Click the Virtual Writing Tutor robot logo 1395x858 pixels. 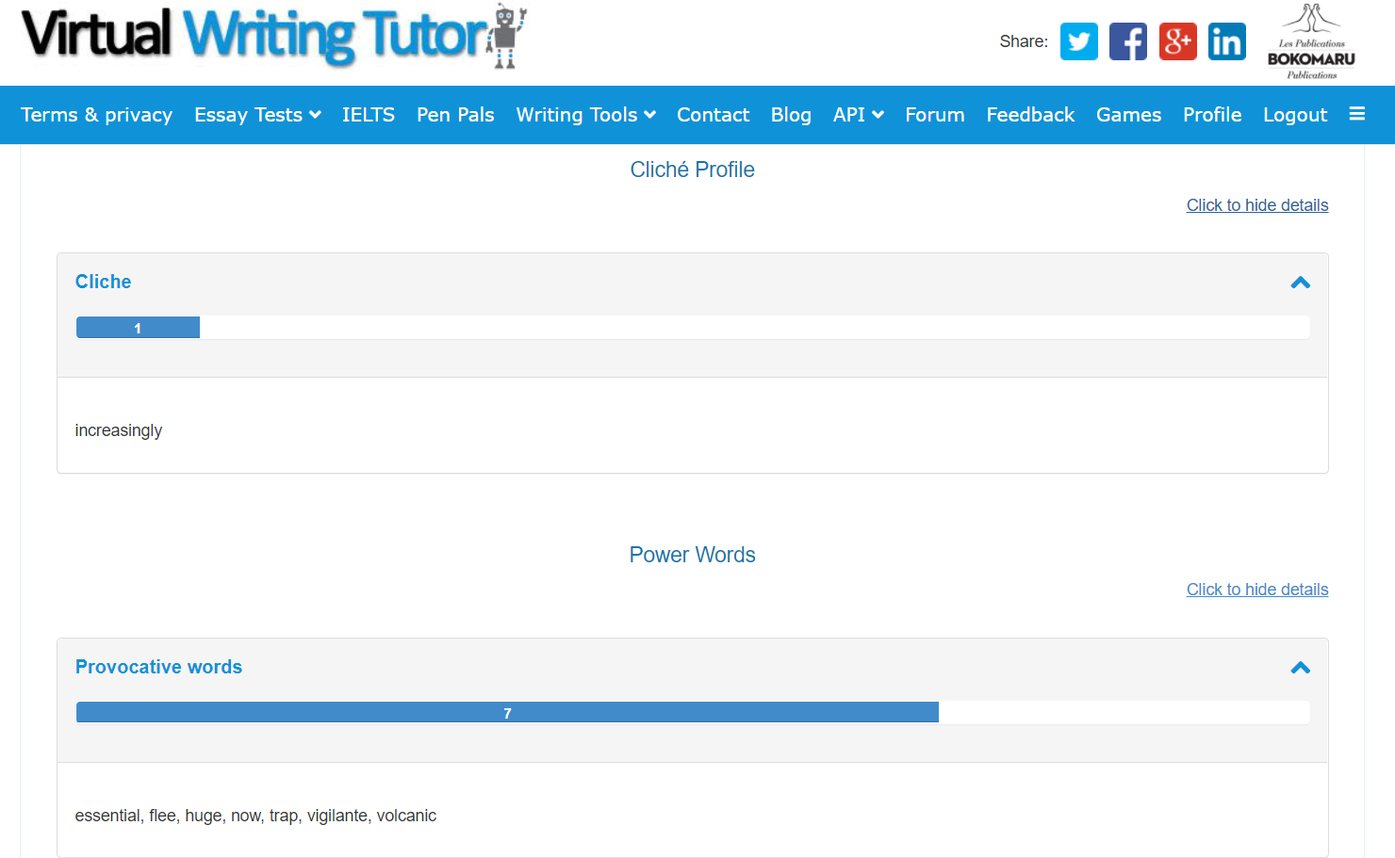pos(273,36)
